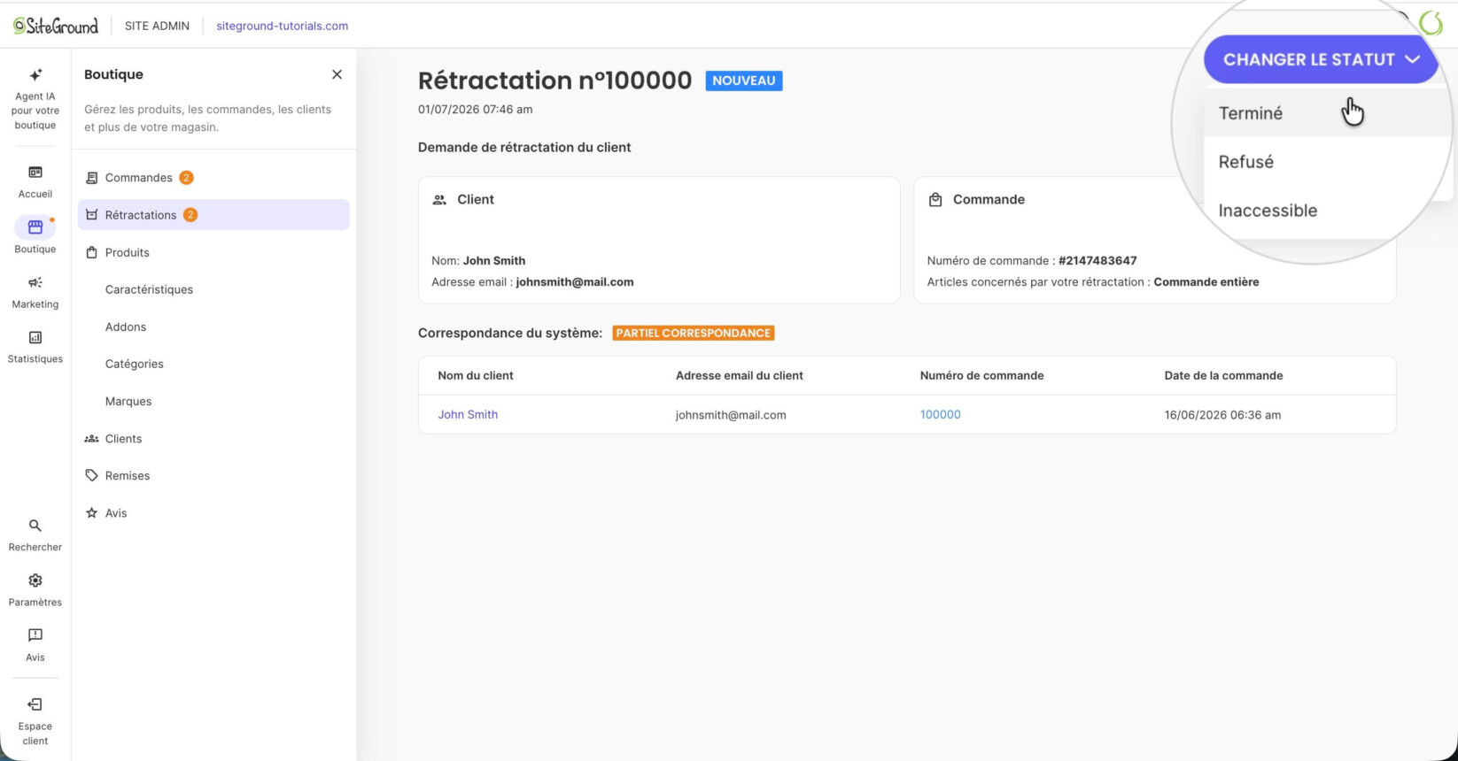The image size is (1458, 761).
Task: Open the Marketing megaphone icon
Action: tap(35, 282)
